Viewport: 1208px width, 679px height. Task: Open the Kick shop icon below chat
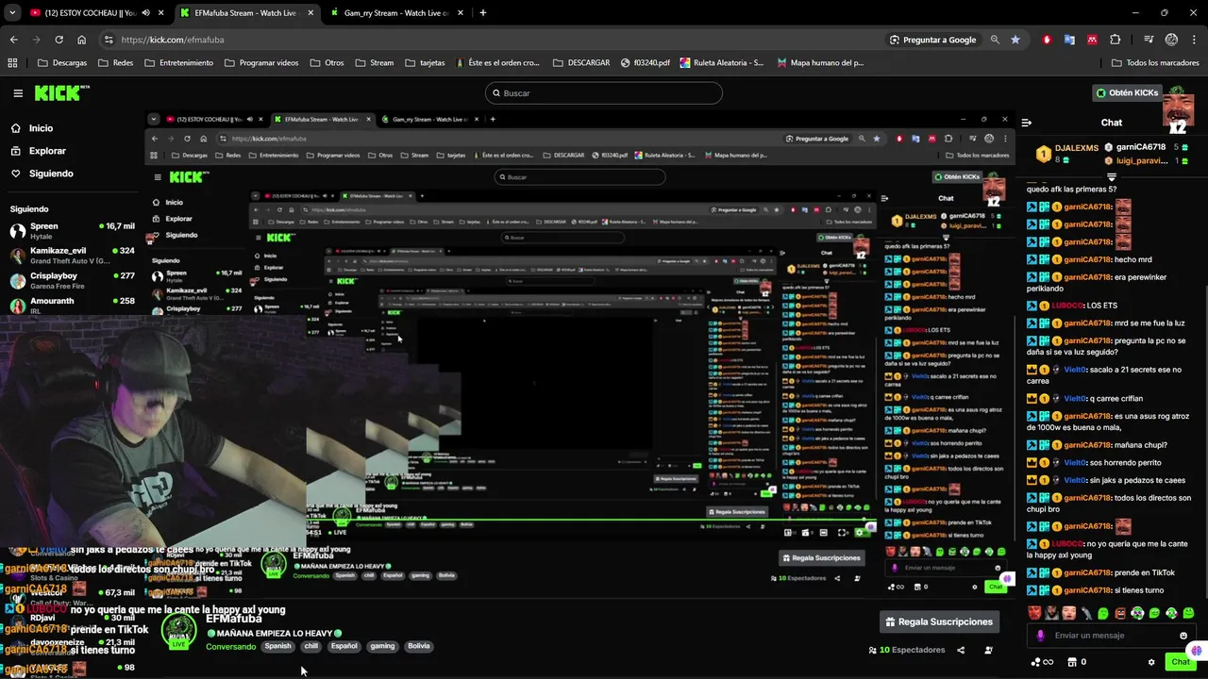(1072, 662)
